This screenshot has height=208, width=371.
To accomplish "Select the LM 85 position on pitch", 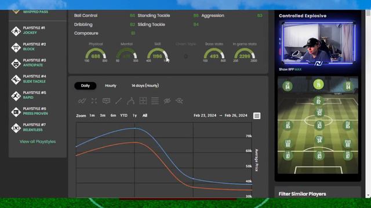I will coord(288,125).
